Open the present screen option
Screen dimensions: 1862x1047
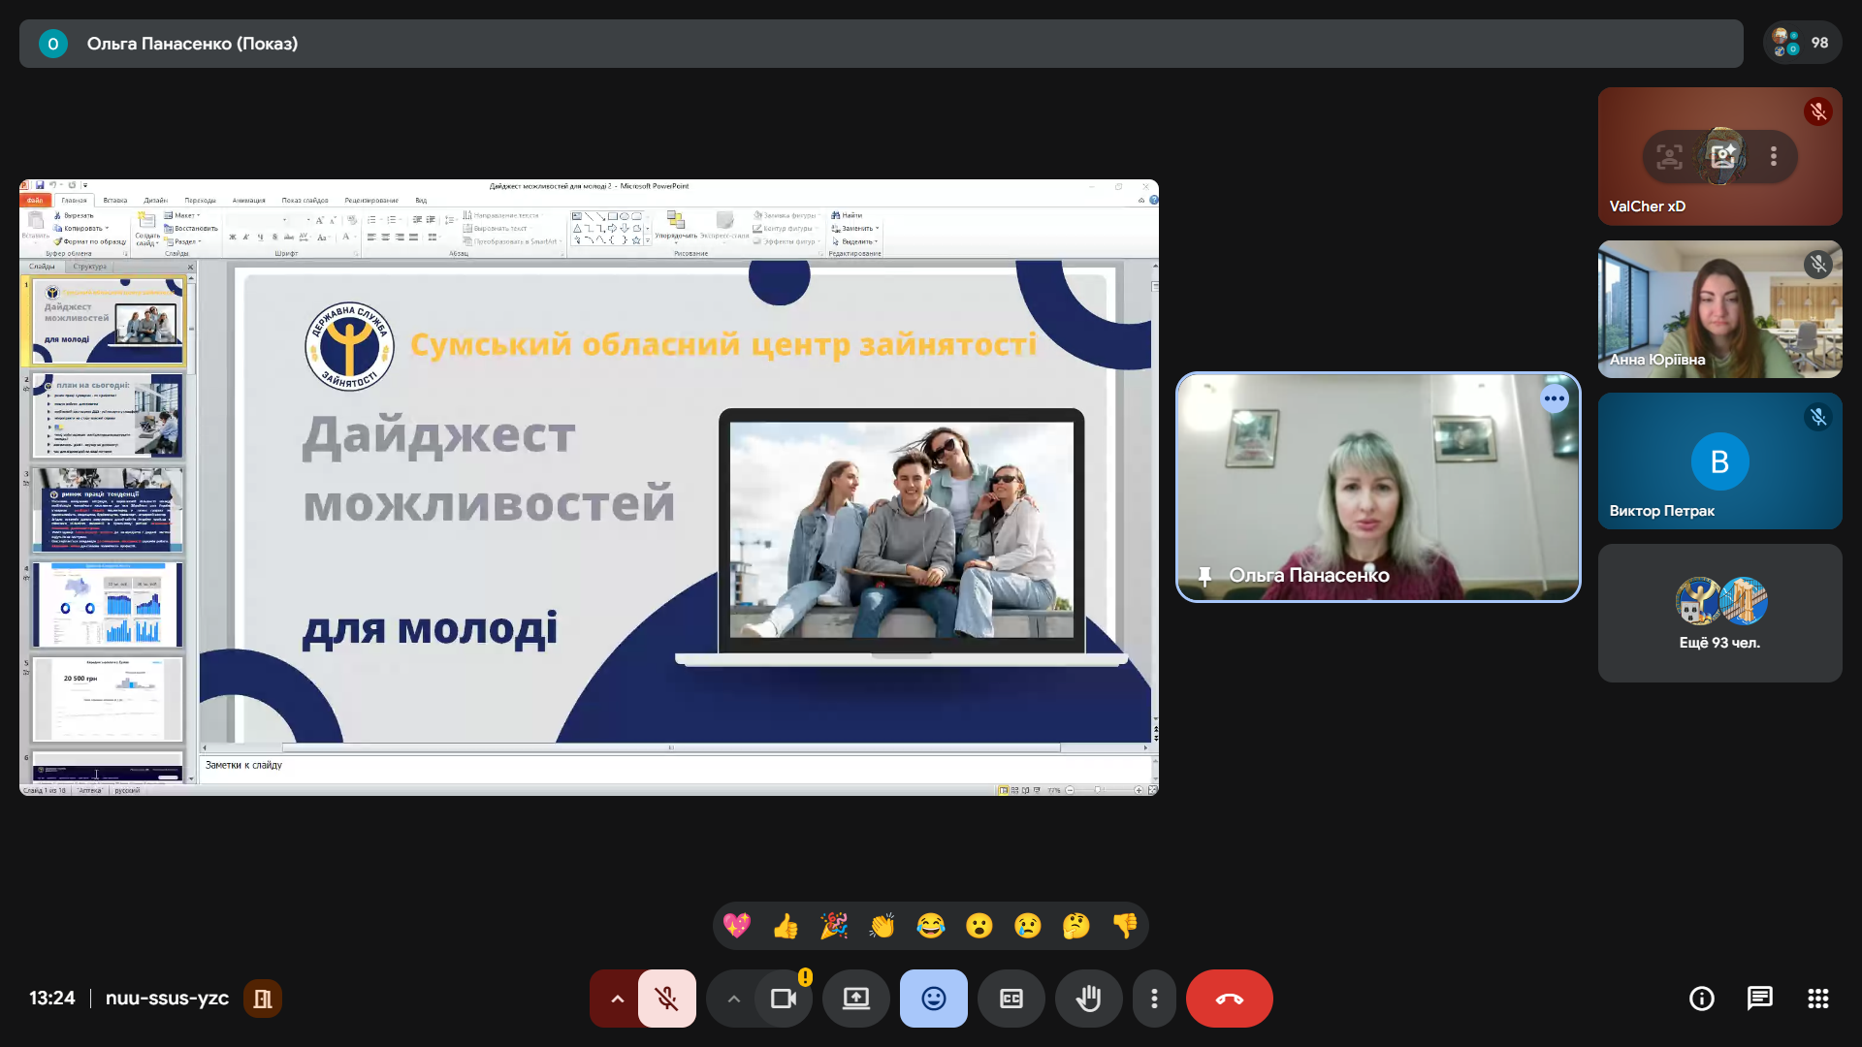click(x=855, y=999)
